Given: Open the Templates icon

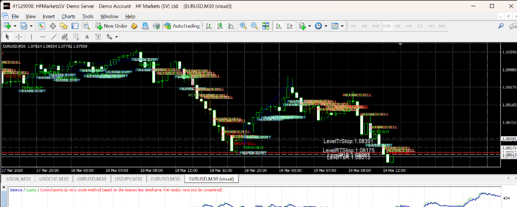Looking at the screenshot, I should coord(335,26).
